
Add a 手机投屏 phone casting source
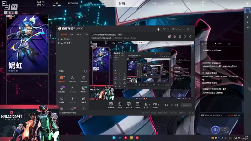click(x=129, y=105)
